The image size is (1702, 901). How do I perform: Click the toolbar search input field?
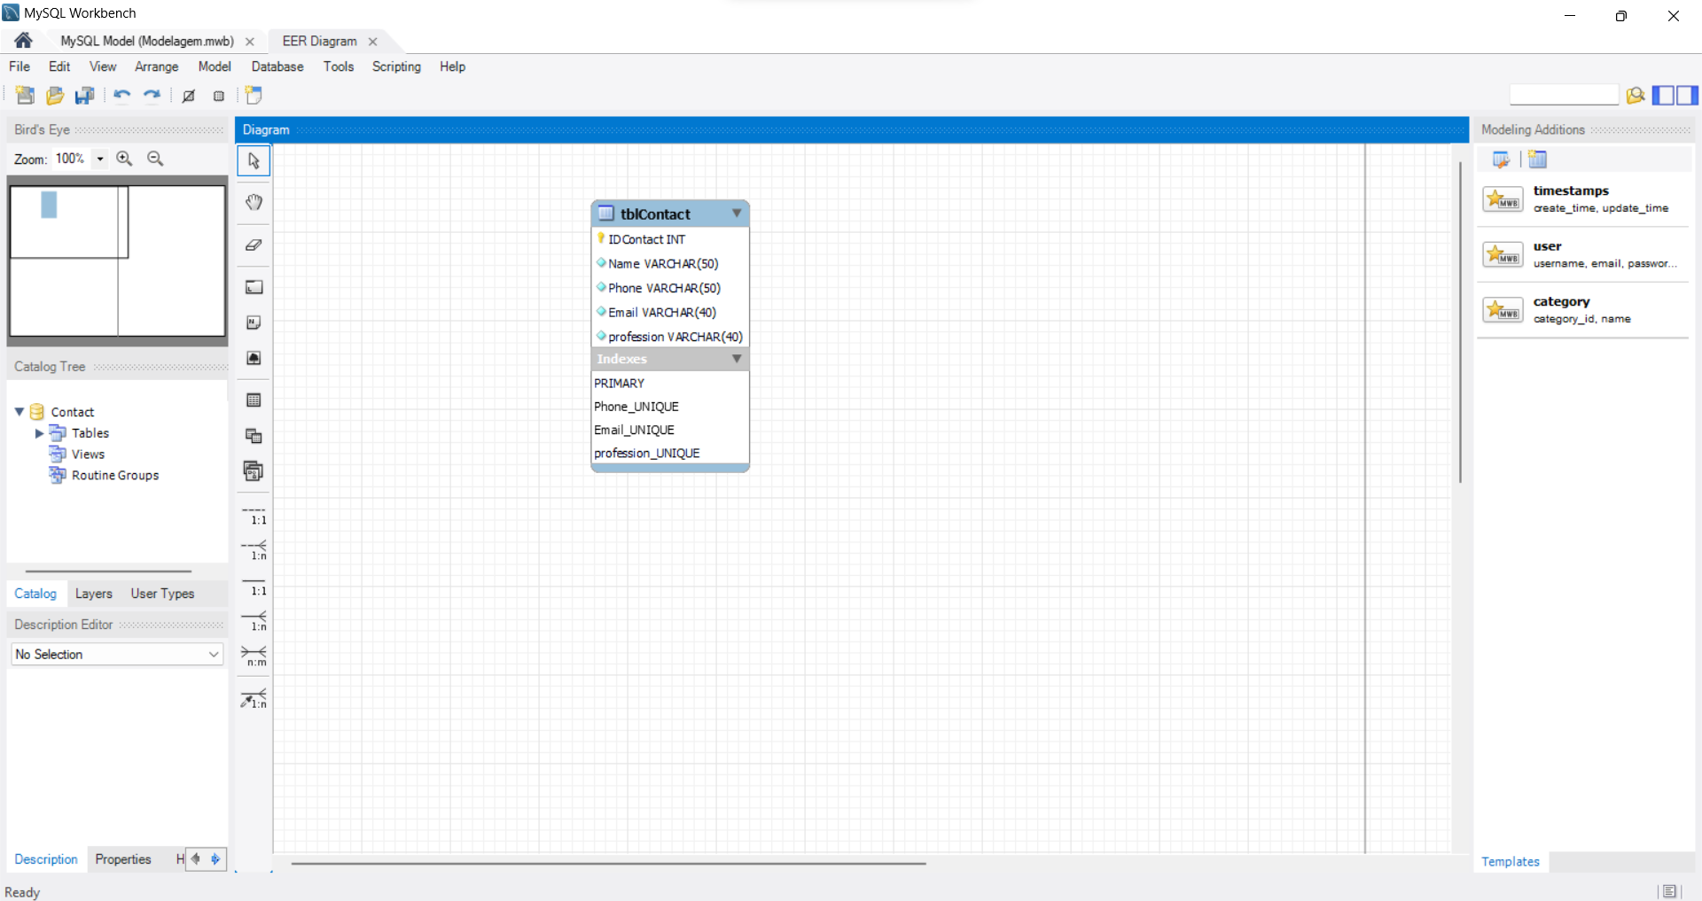click(1565, 95)
